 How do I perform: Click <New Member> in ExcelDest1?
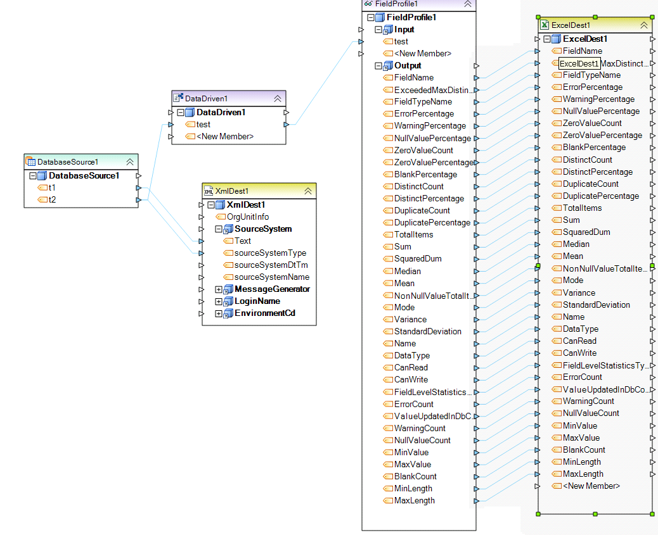591,486
